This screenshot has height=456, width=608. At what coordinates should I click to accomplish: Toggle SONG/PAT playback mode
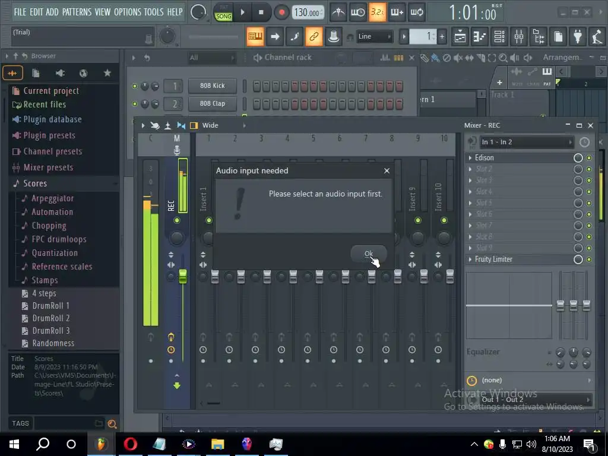[x=223, y=13]
